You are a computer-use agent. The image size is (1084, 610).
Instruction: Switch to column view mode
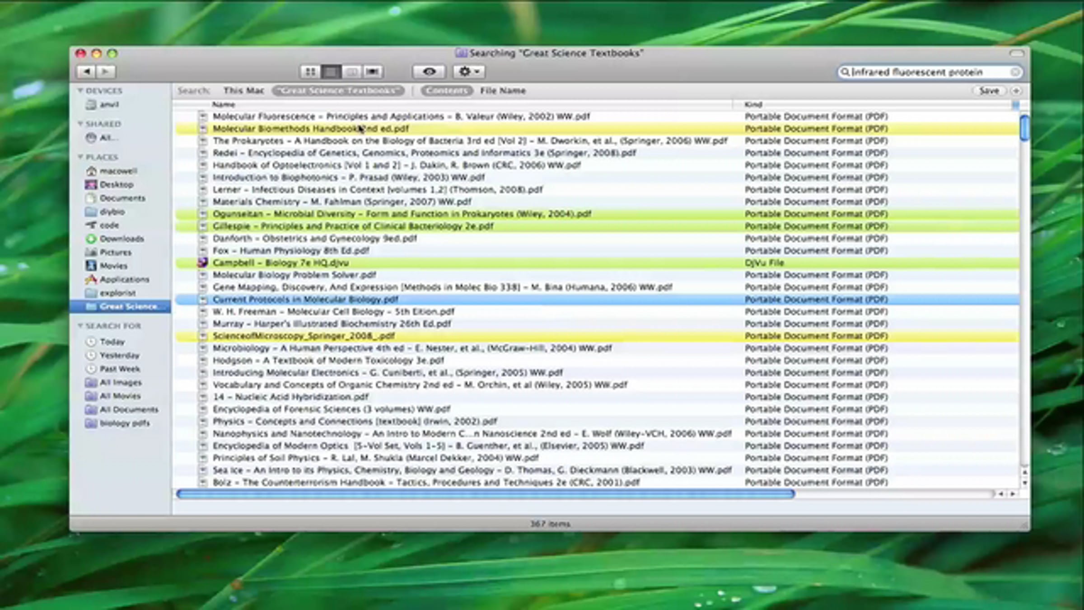click(352, 71)
